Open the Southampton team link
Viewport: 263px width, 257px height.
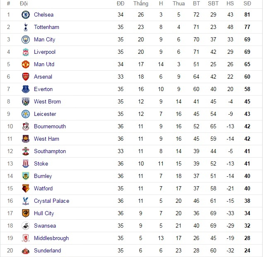[x=50, y=151]
